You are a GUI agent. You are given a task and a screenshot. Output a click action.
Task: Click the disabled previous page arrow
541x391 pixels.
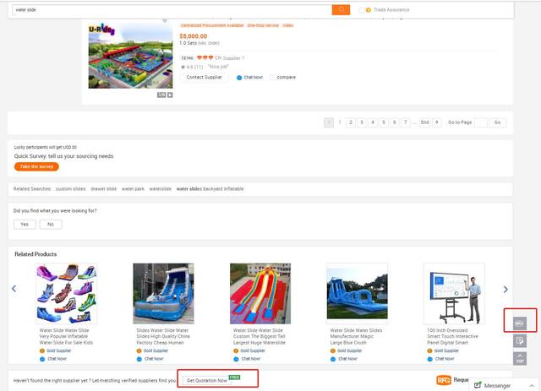tap(329, 122)
